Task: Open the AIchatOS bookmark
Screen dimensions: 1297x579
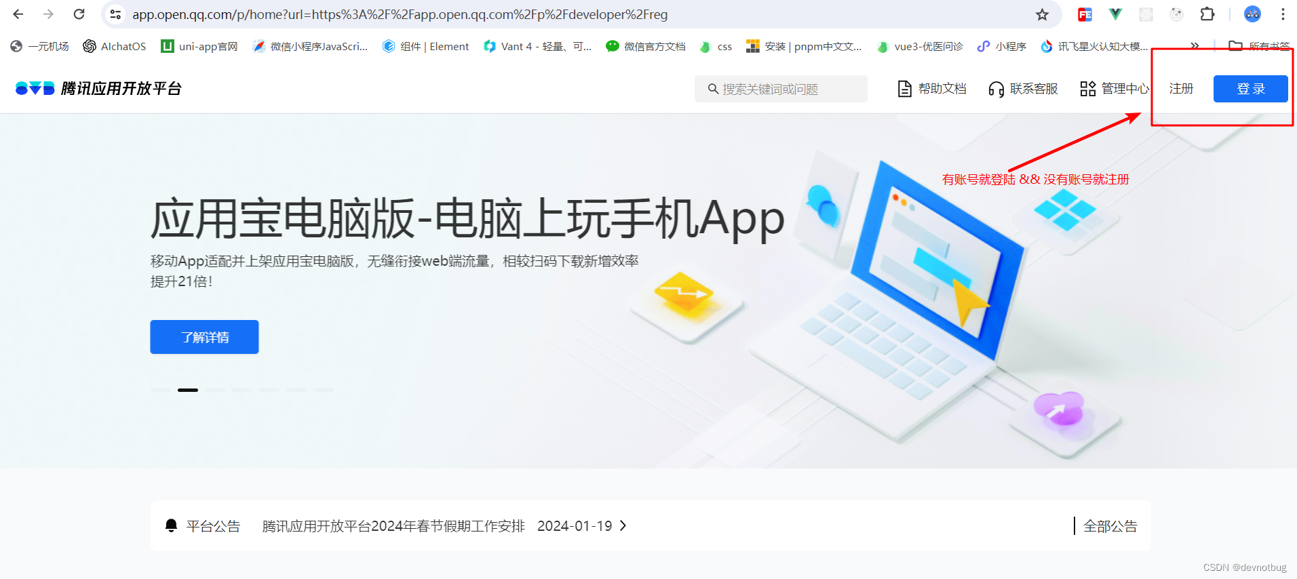Action: pyautogui.click(x=115, y=46)
